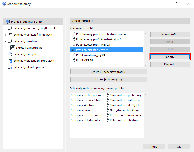Click the Schematy układu poleceń icon
This screenshot has width=194, height=152.
[10, 67]
